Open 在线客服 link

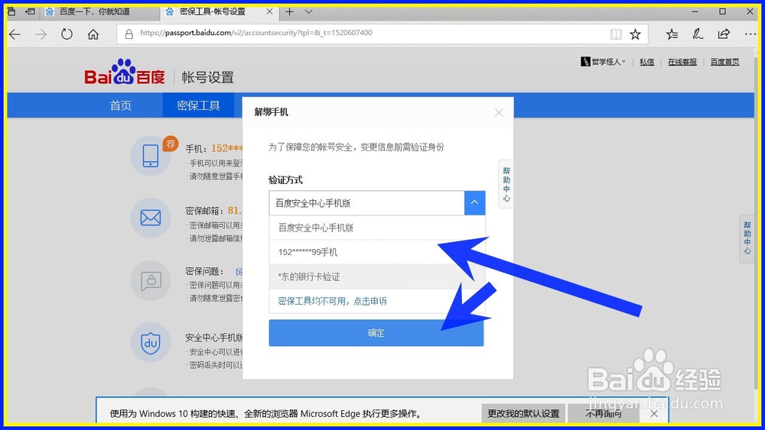pyautogui.click(x=682, y=62)
